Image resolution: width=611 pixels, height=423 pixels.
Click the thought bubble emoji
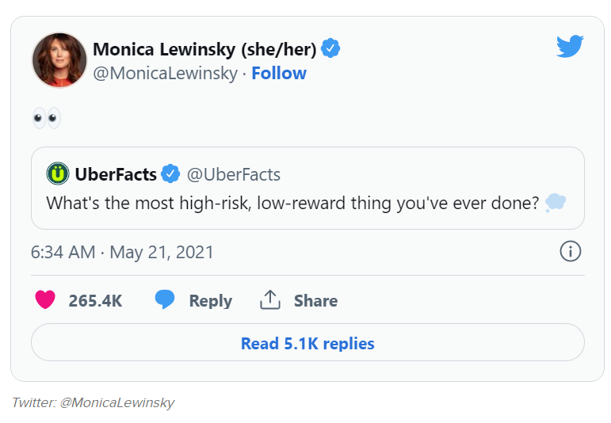(x=556, y=202)
